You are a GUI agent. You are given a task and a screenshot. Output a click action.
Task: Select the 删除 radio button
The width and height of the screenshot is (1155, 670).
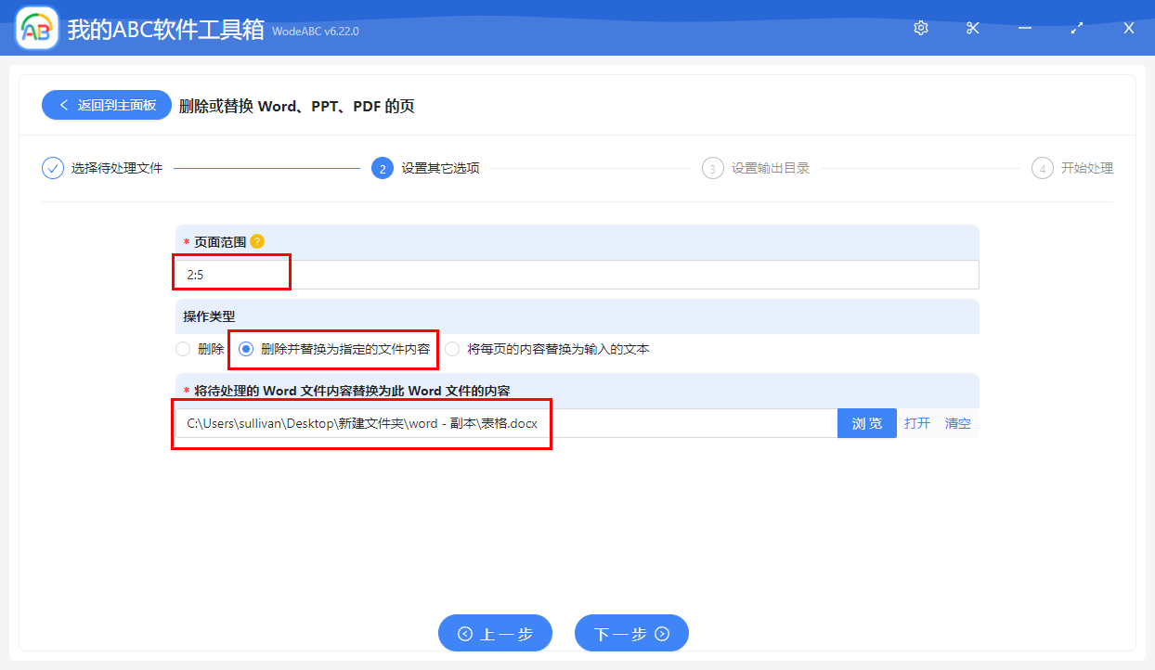pyautogui.click(x=183, y=349)
